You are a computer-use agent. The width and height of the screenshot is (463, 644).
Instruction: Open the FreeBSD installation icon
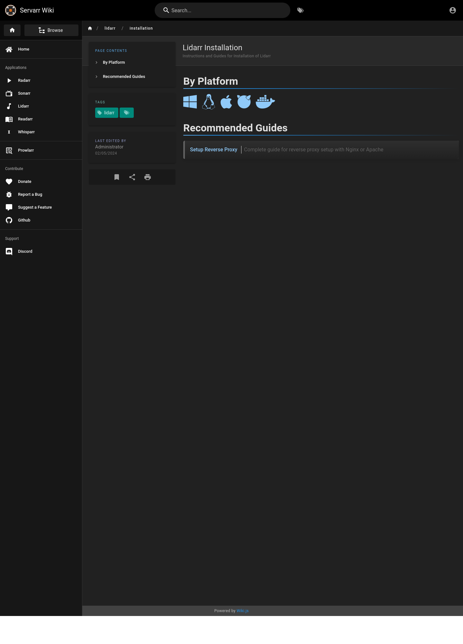pos(244,102)
